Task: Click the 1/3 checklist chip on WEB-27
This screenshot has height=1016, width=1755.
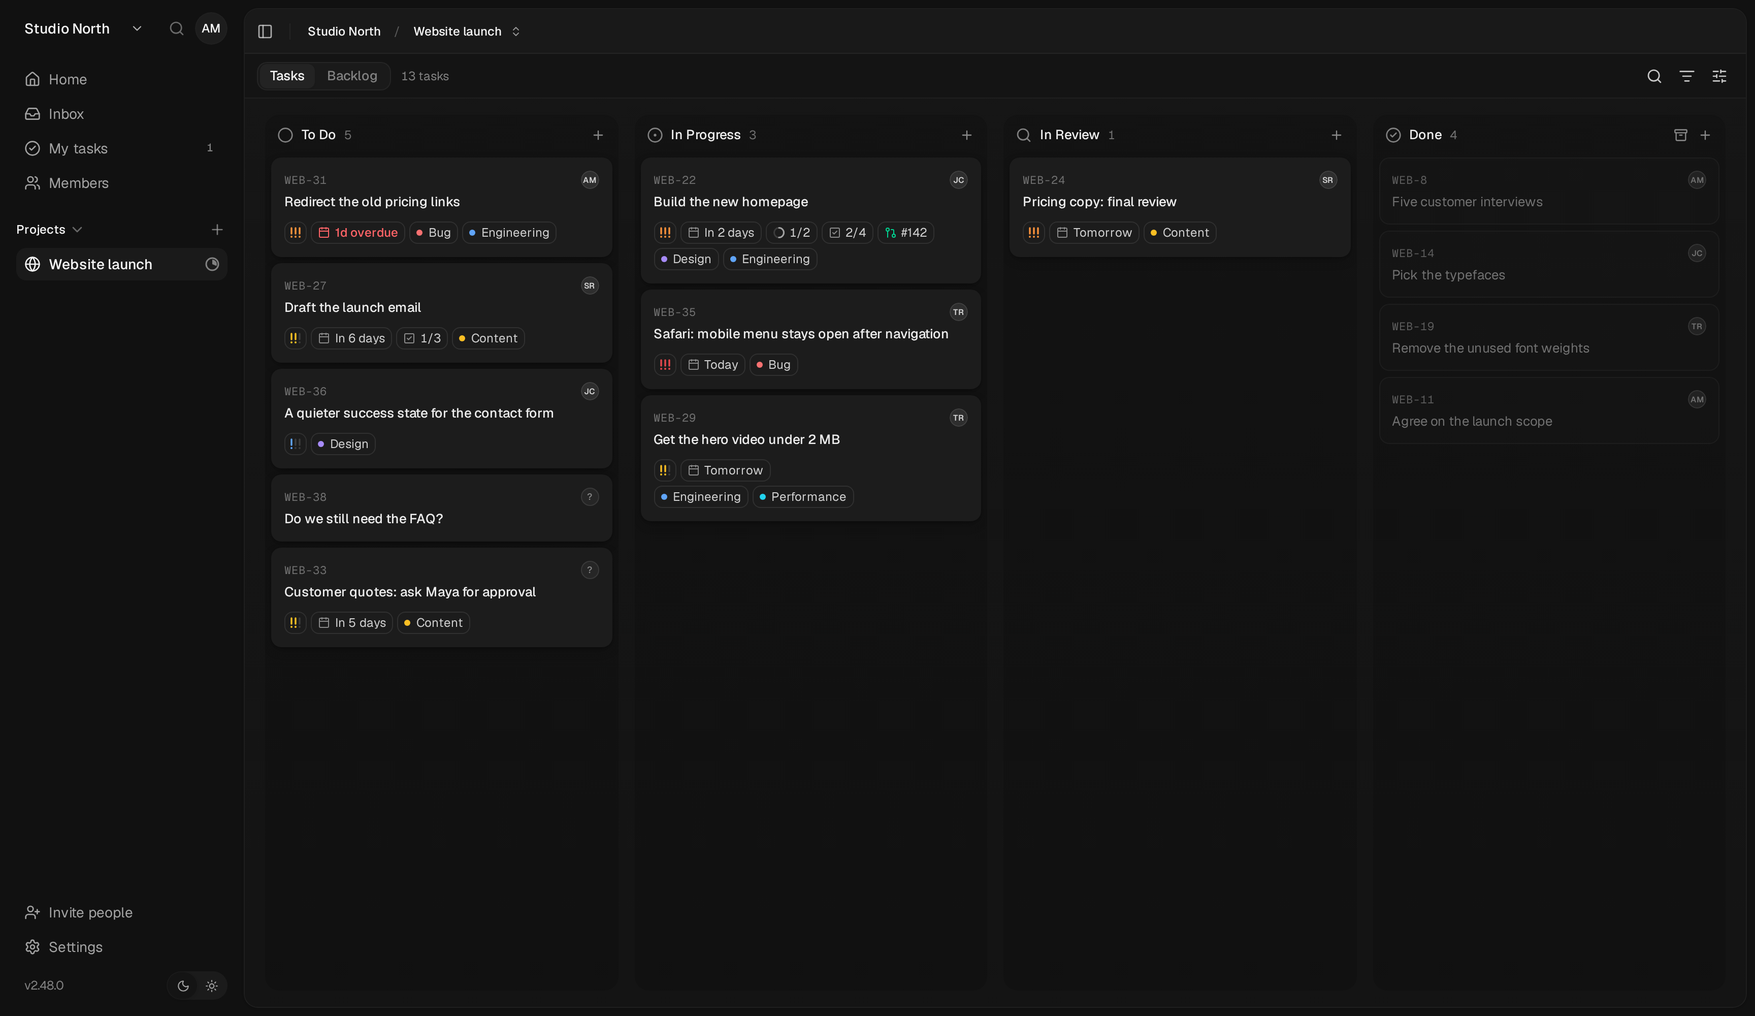Action: pyautogui.click(x=422, y=339)
